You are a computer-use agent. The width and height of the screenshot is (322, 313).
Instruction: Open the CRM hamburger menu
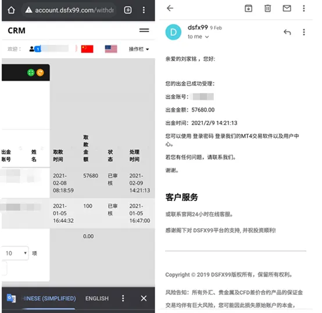point(144,30)
